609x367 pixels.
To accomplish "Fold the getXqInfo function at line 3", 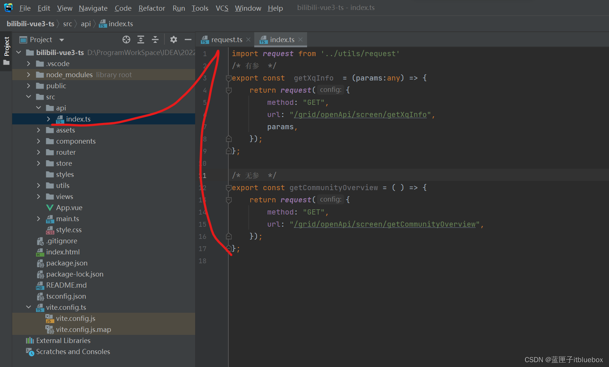I will (x=229, y=78).
